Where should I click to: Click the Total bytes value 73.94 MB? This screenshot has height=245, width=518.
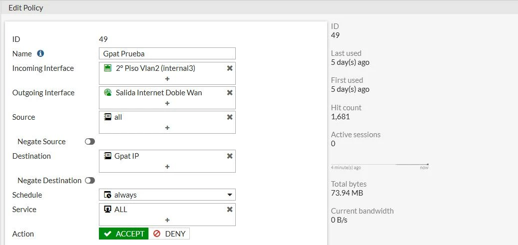[x=347, y=193]
